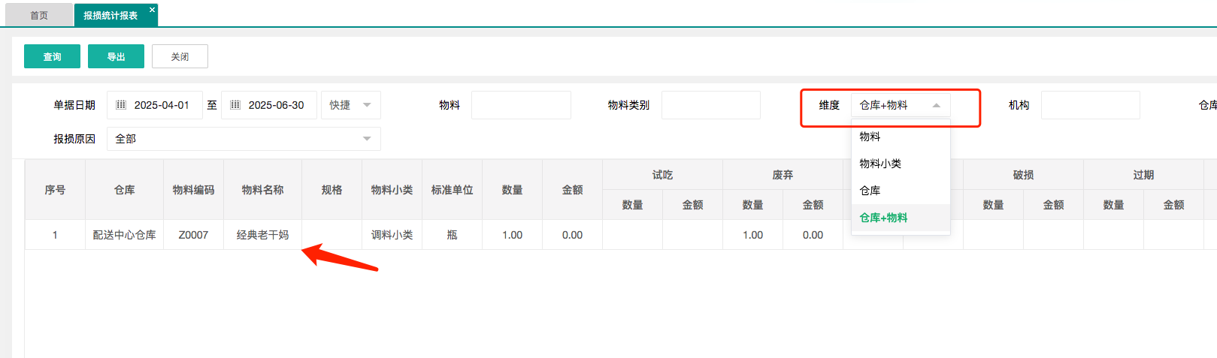
Task: Select the 报损统计报表 tab
Action: pos(110,15)
